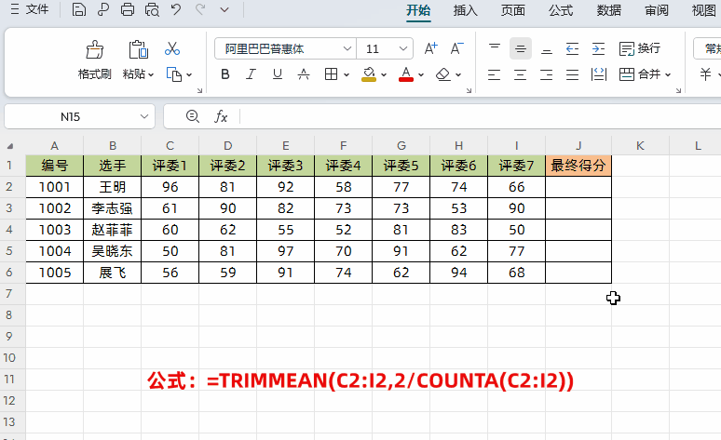721x440 pixels.
Task: Click the Save icon in quick access toolbar
Action: (78, 9)
